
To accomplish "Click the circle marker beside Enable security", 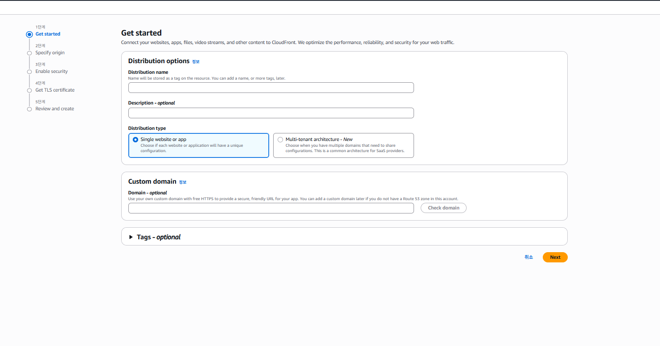I will (29, 72).
